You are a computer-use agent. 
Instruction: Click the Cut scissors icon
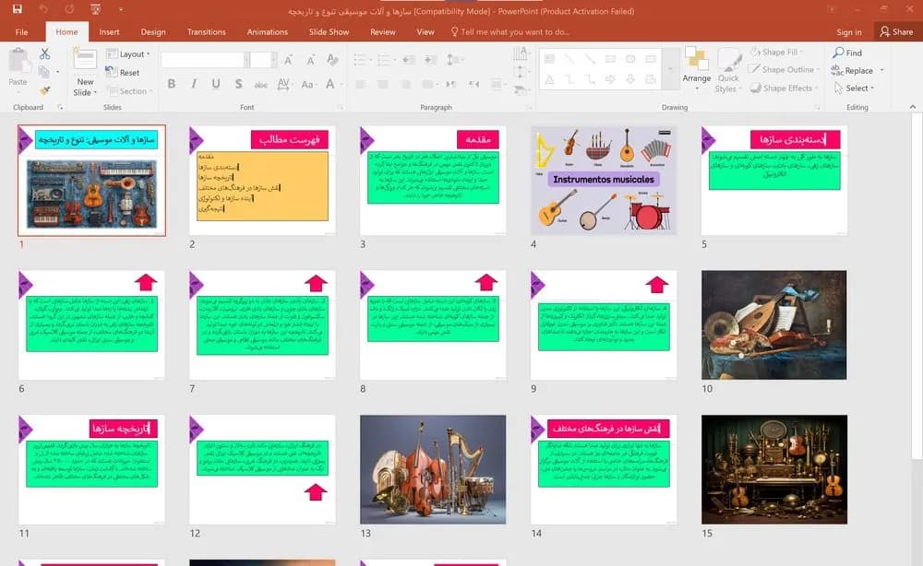point(44,53)
